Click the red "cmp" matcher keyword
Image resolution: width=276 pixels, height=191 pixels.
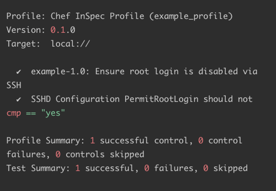click(13, 113)
